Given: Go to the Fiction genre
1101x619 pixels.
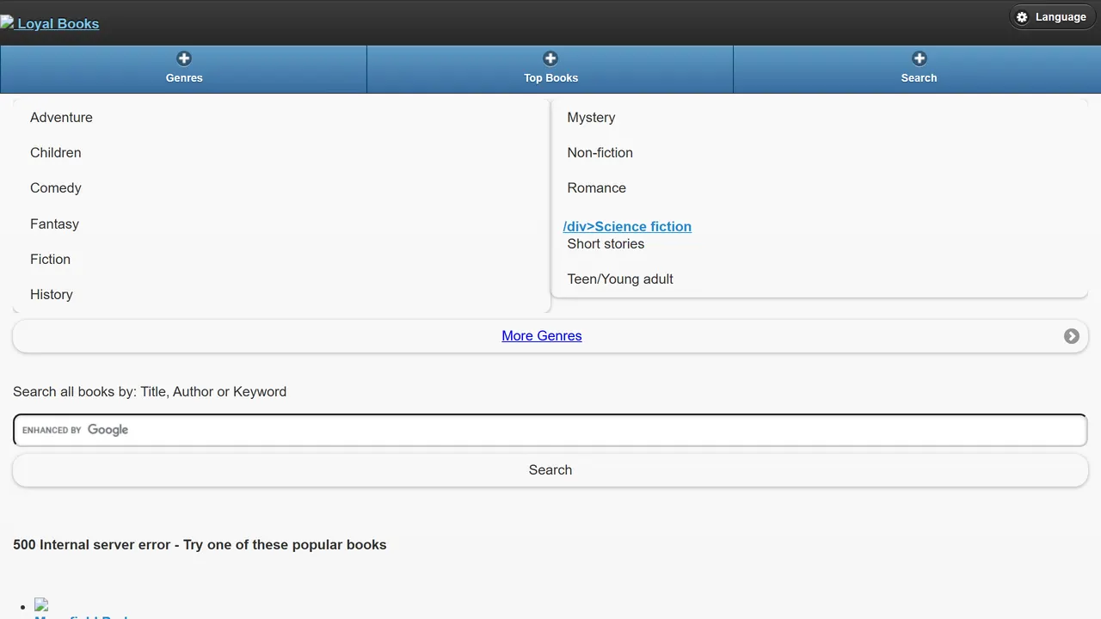Looking at the screenshot, I should 50,260.
